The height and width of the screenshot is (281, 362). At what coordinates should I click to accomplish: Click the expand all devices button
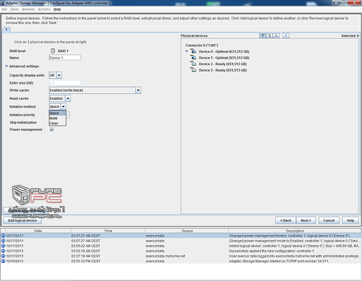point(286,36)
